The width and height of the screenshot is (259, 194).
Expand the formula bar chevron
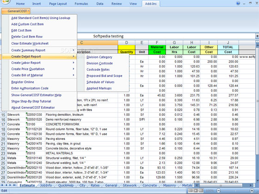pyautogui.click(x=257, y=36)
